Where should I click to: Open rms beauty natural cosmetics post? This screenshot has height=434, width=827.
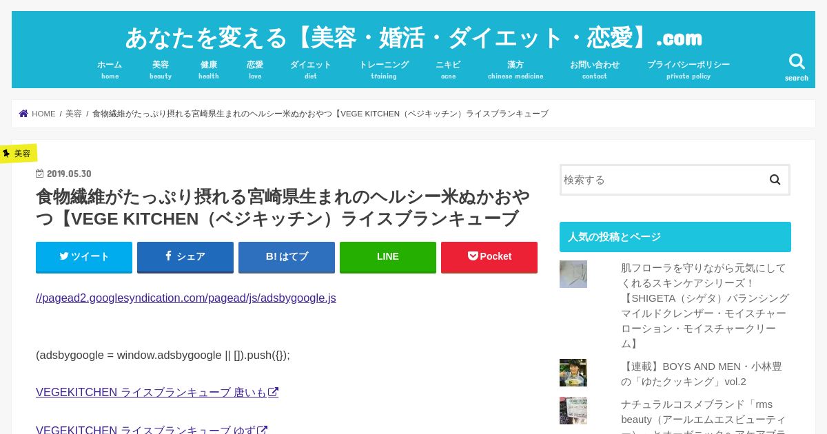click(x=704, y=415)
